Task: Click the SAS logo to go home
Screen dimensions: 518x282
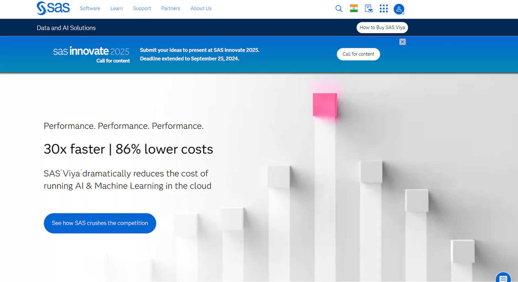Action: 53,8
